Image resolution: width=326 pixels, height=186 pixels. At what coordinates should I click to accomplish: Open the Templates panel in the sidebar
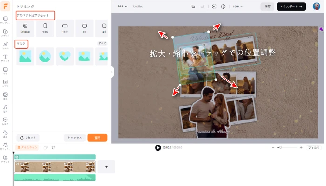(x=6, y=20)
